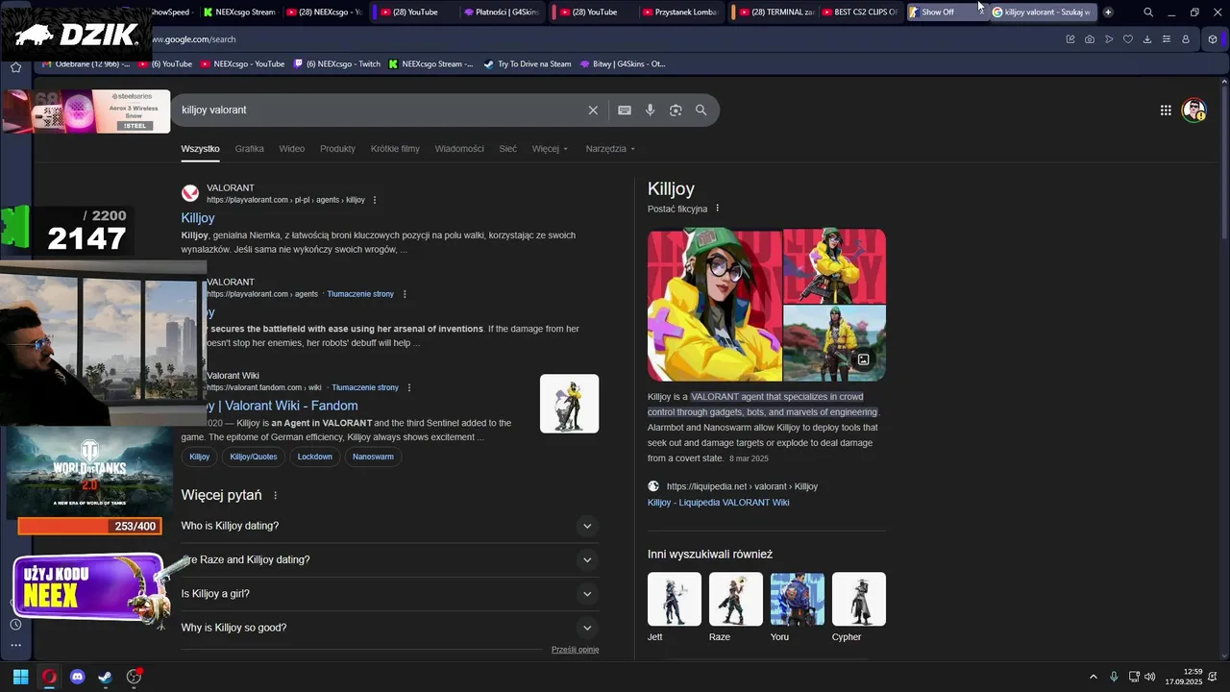Screen dimensions: 1230x692
Task: Click the 'Prześlij opinię' feedback link
Action: [575, 650]
